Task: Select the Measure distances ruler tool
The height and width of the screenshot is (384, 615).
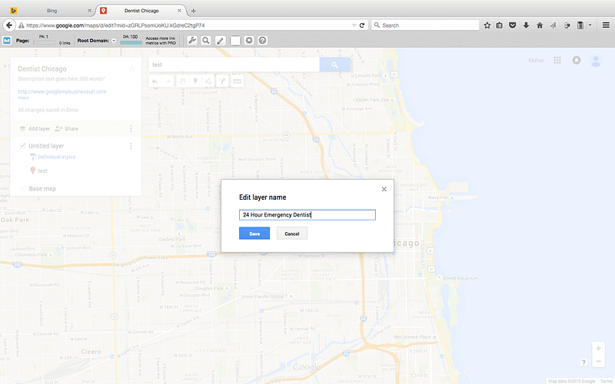Action: [237, 81]
